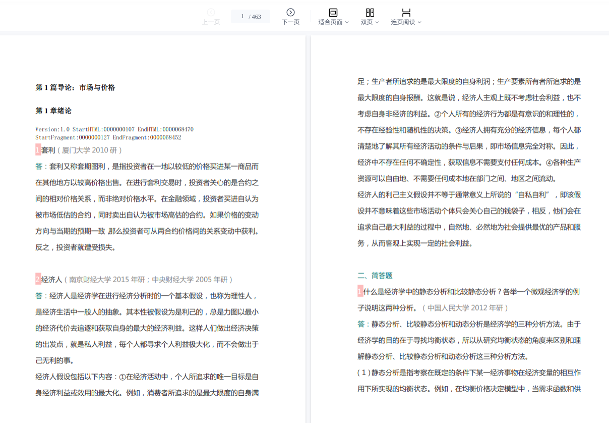The image size is (609, 423).
Task: Click the page number input field
Action: point(242,17)
